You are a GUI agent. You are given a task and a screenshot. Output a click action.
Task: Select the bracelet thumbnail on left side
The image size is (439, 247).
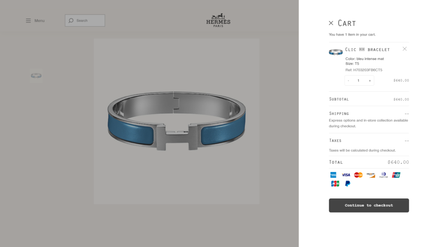pyautogui.click(x=36, y=75)
